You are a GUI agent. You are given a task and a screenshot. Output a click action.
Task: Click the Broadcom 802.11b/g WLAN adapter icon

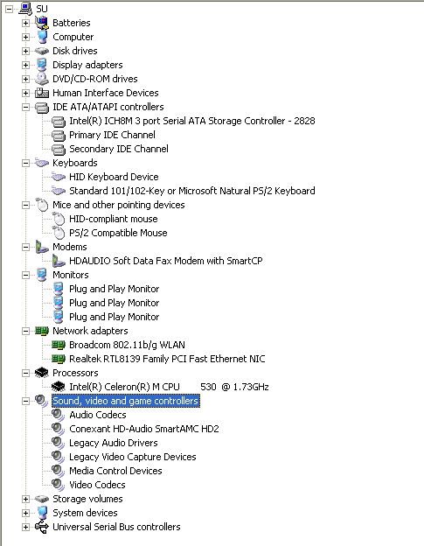pyautogui.click(x=59, y=345)
